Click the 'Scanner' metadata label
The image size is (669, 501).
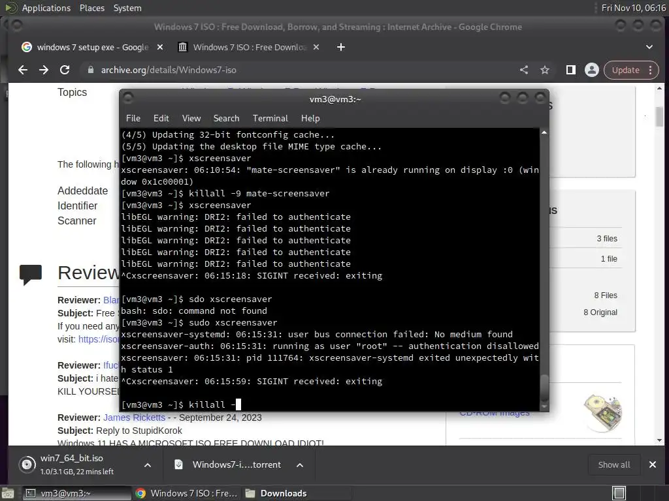pyautogui.click(x=77, y=220)
